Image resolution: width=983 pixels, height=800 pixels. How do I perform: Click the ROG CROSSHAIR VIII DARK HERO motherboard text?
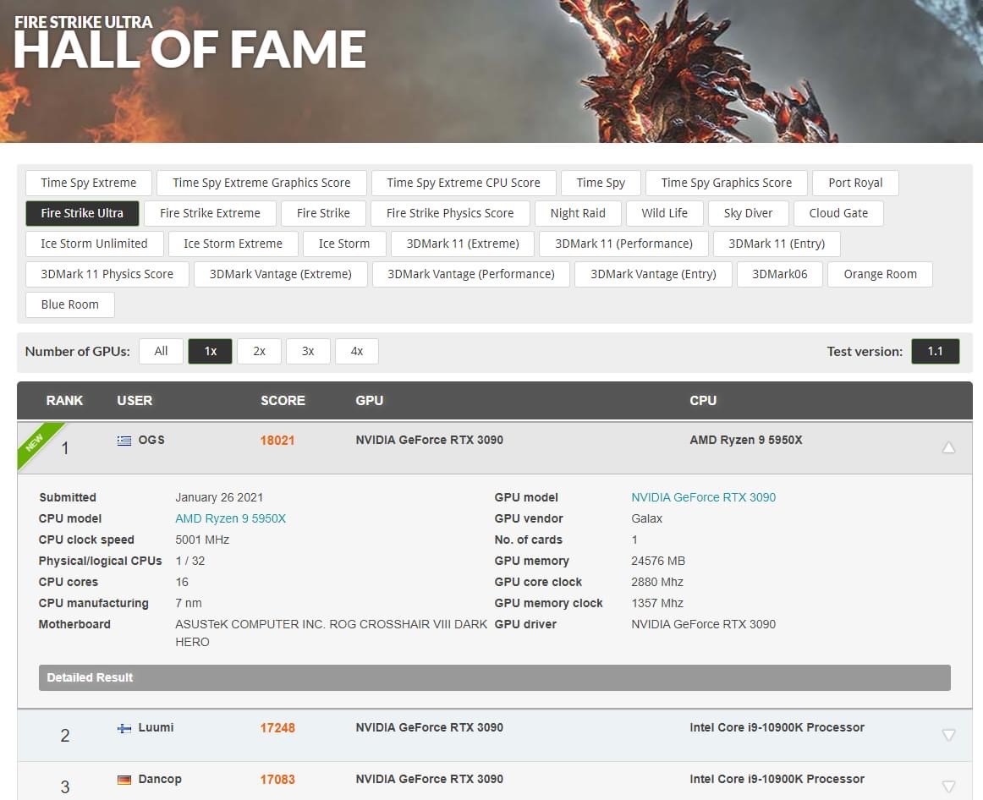(x=331, y=633)
